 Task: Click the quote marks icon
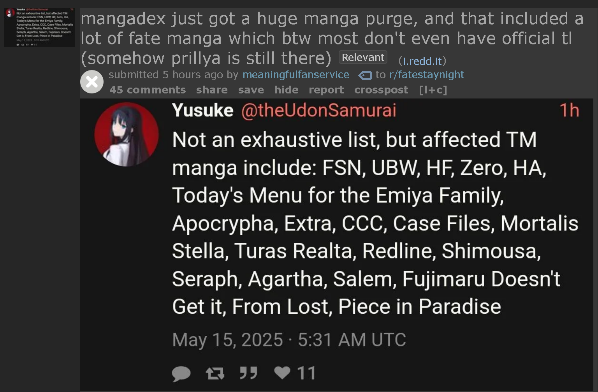point(248,373)
